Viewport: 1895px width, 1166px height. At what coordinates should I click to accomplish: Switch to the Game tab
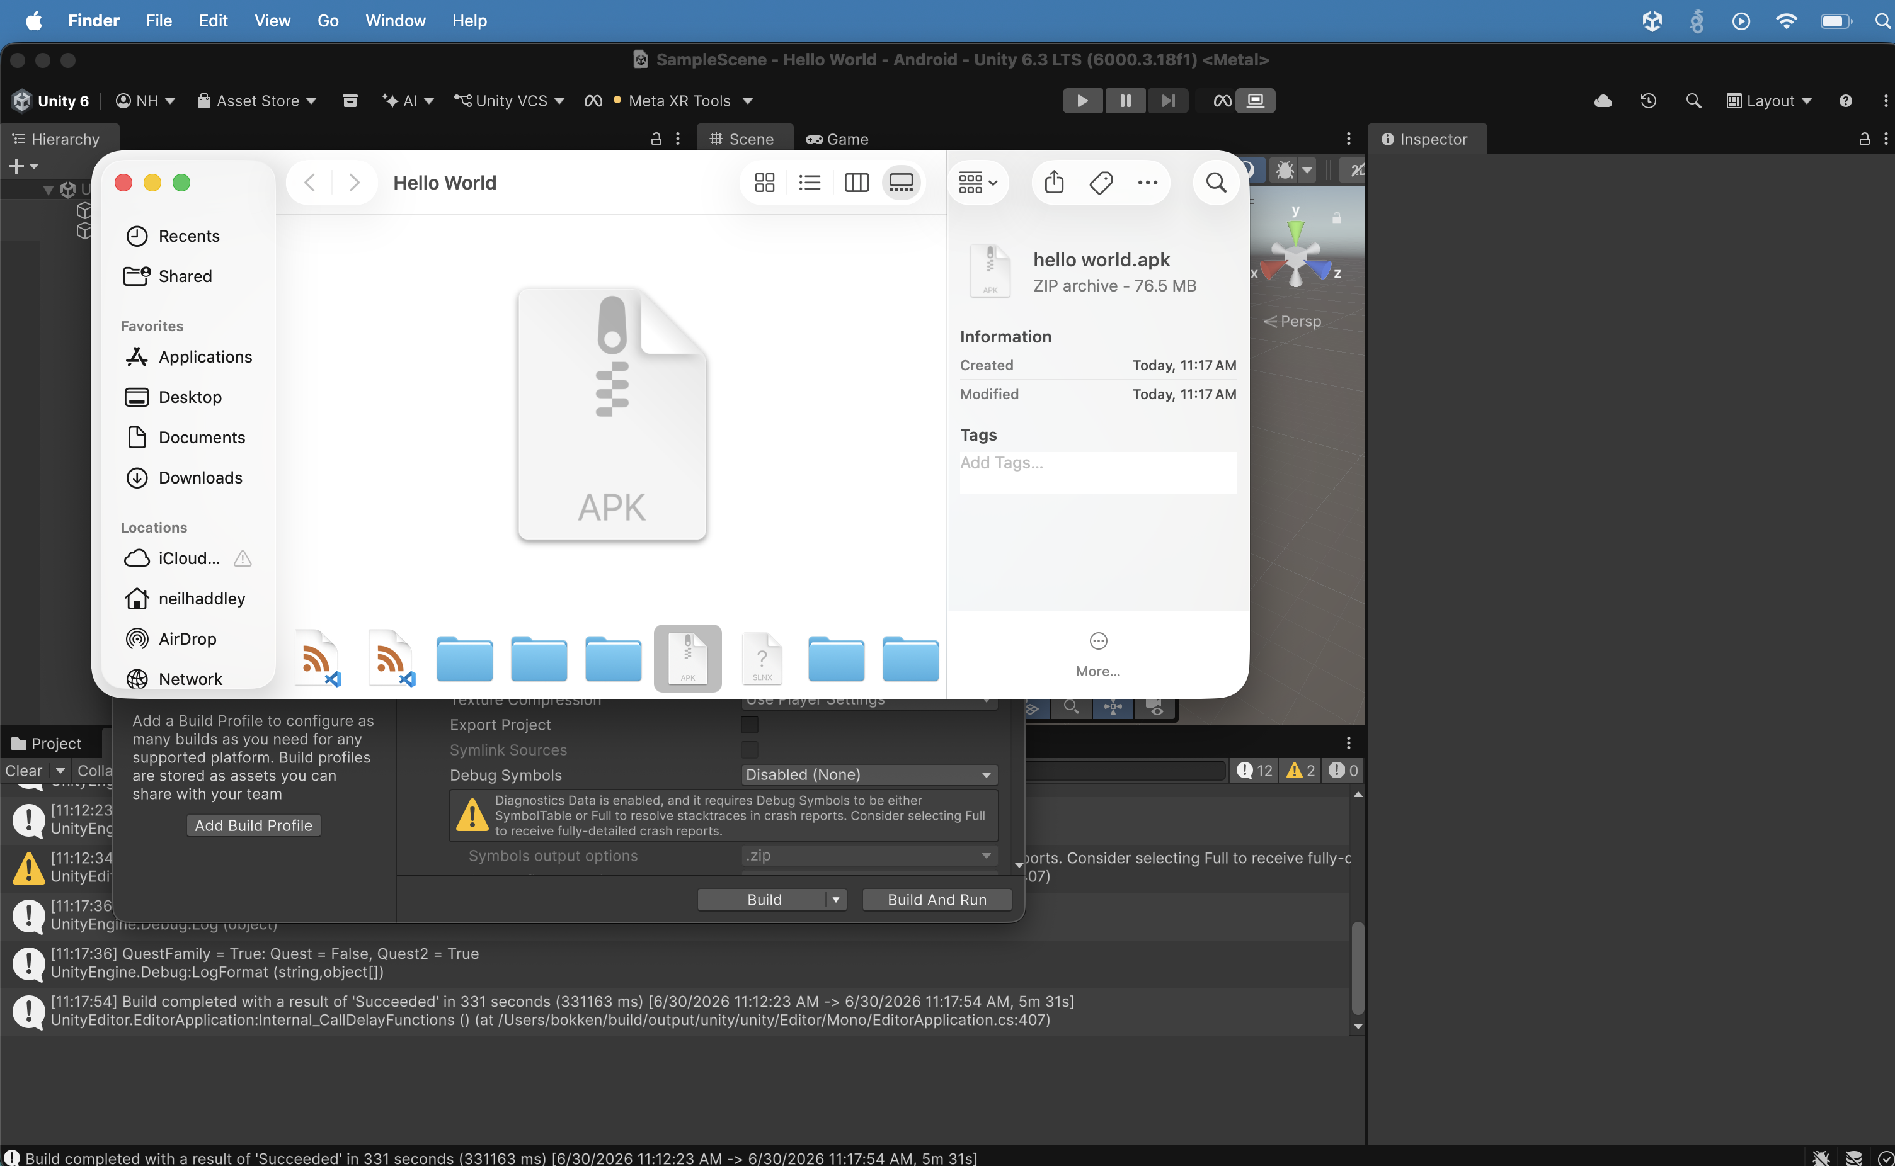coord(837,139)
